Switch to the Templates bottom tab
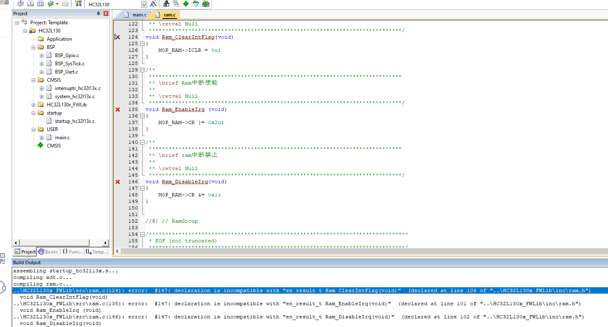This screenshot has width=608, height=327. coord(97,252)
